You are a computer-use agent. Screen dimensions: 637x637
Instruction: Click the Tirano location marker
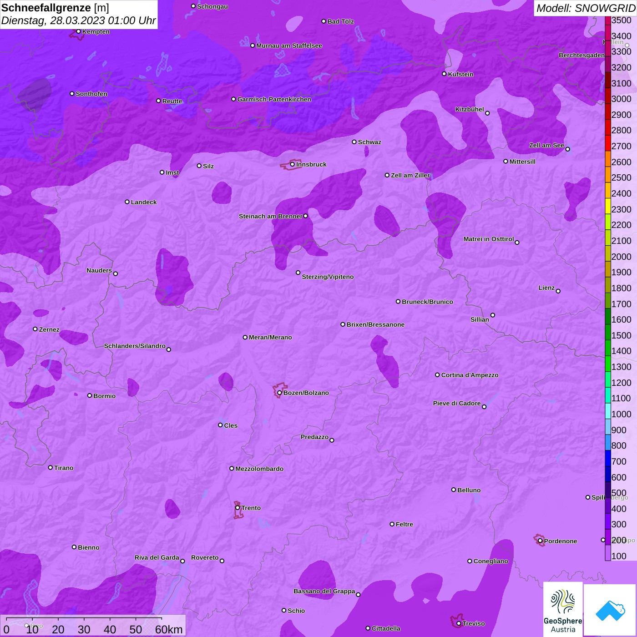tap(51, 468)
